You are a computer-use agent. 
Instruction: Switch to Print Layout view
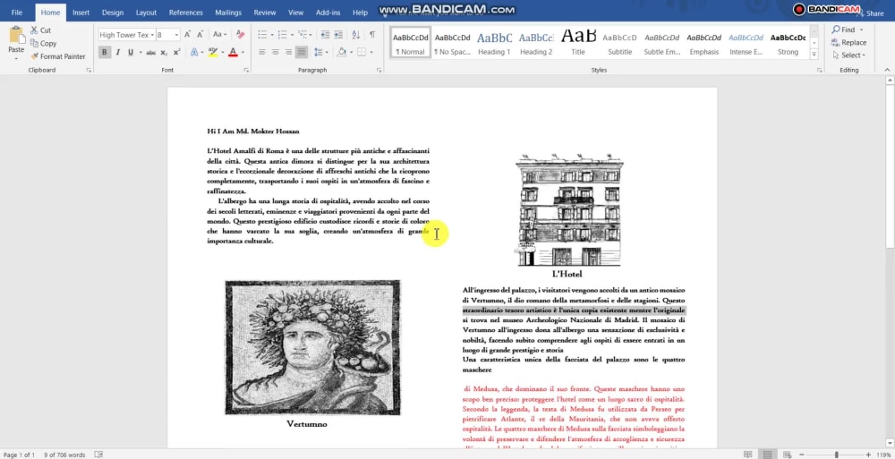[768, 455]
